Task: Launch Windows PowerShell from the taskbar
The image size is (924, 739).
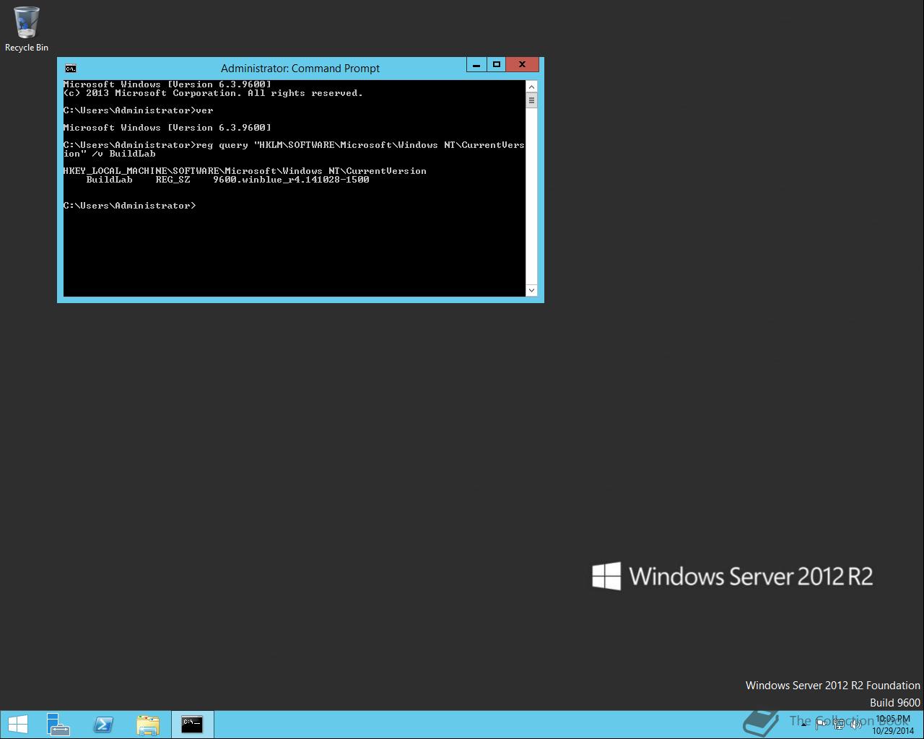Action: [103, 725]
